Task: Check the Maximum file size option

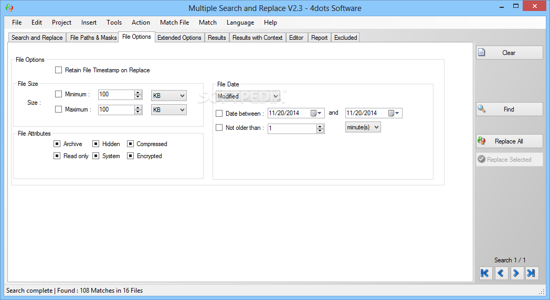Action: (59, 109)
